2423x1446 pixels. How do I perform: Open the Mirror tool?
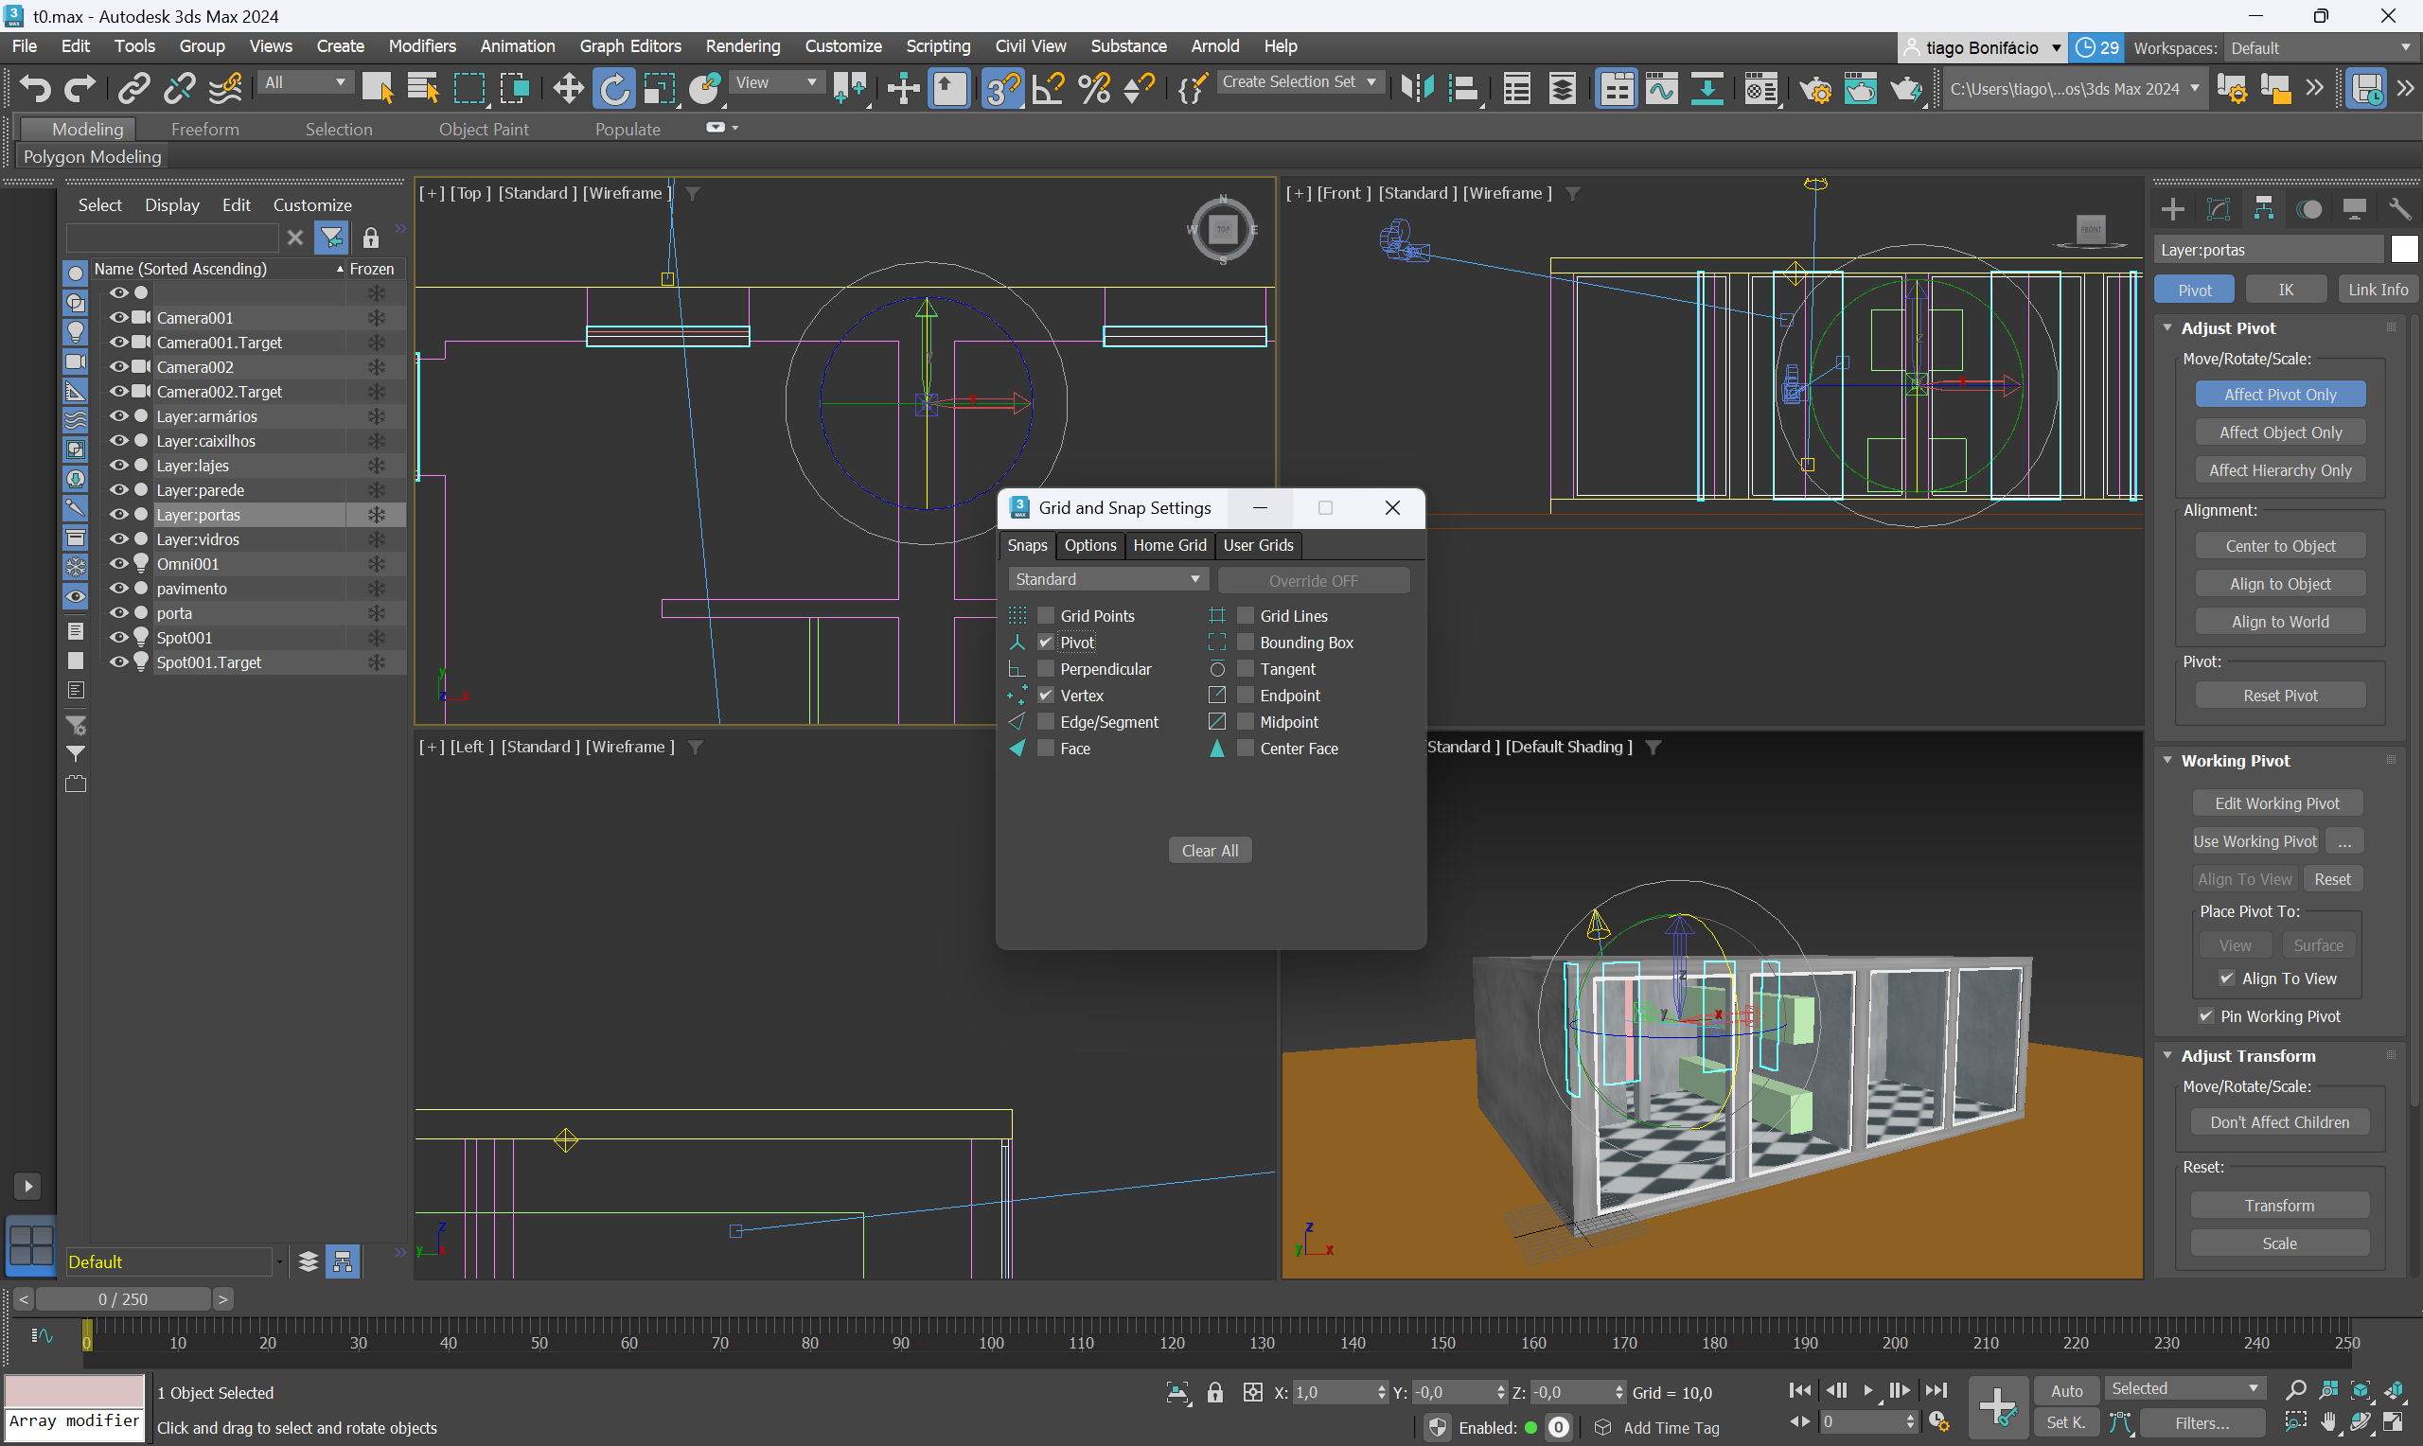tap(1417, 89)
